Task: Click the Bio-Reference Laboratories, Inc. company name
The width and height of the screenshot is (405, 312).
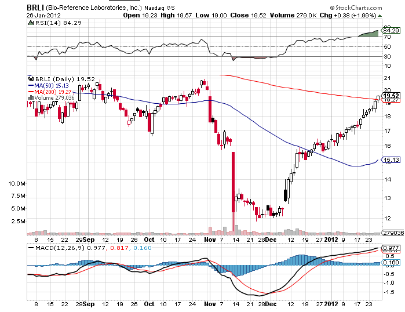Action: (94, 8)
